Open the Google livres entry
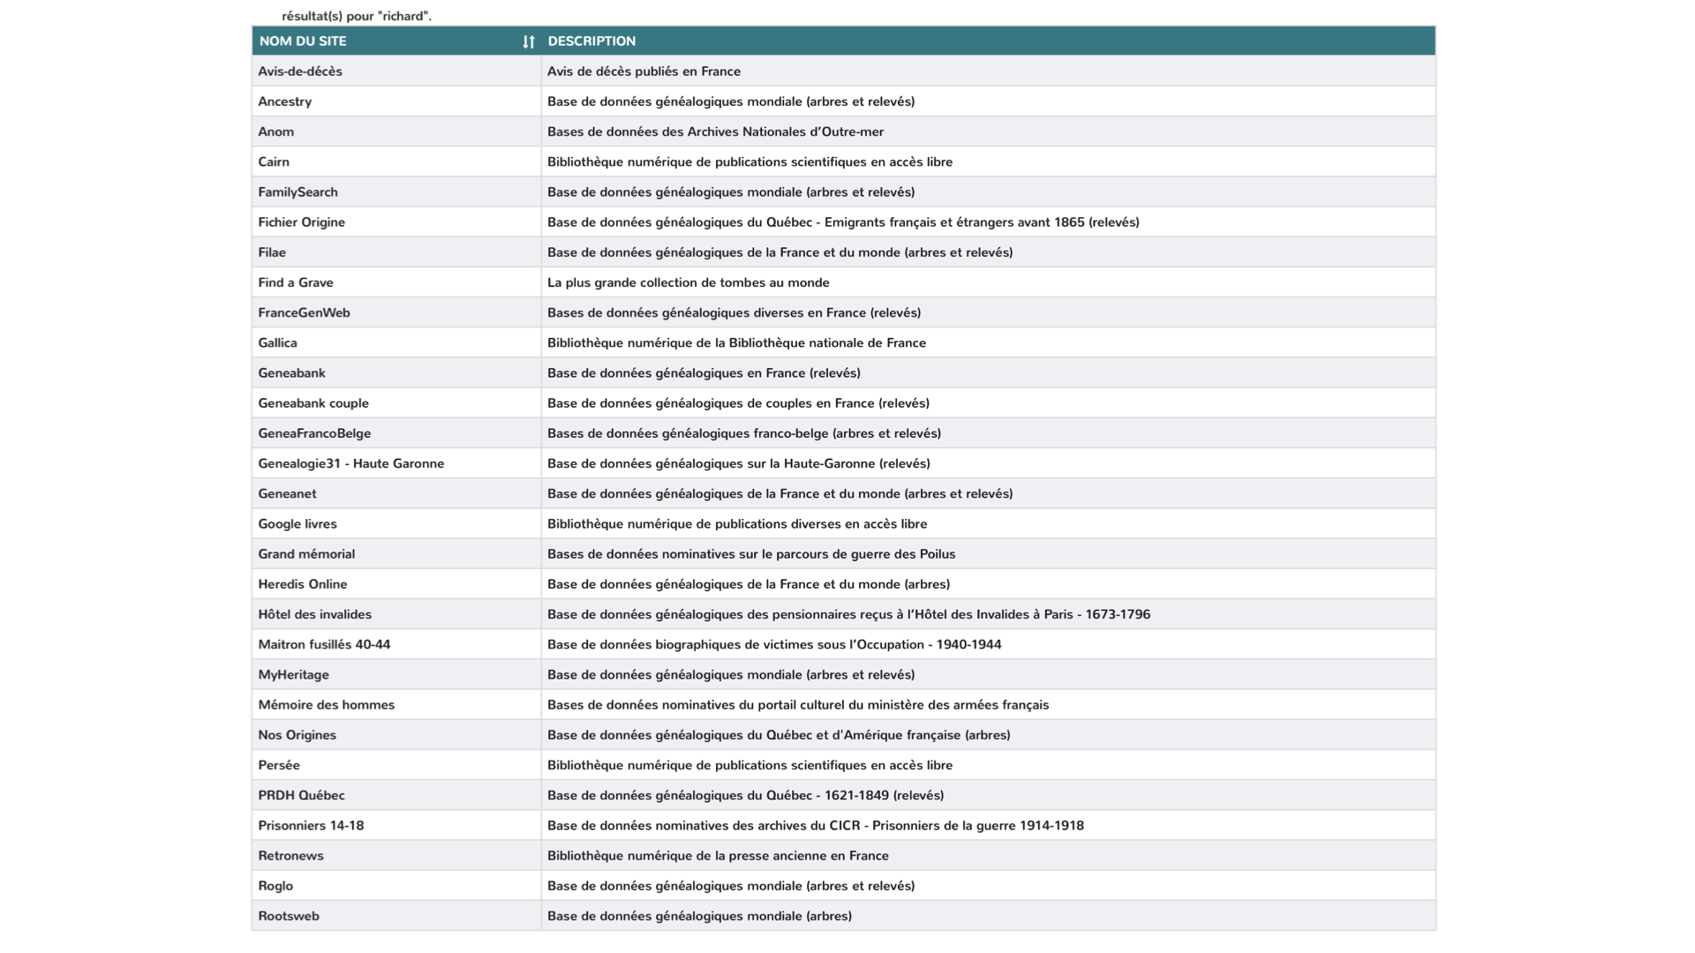Screen dimensions: 1695x953 click(x=298, y=524)
